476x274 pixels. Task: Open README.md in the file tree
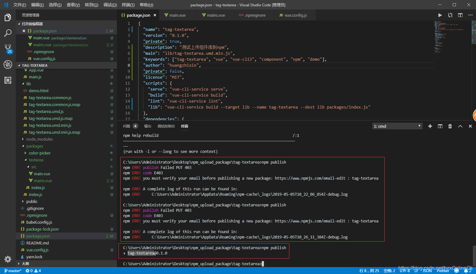point(37,243)
